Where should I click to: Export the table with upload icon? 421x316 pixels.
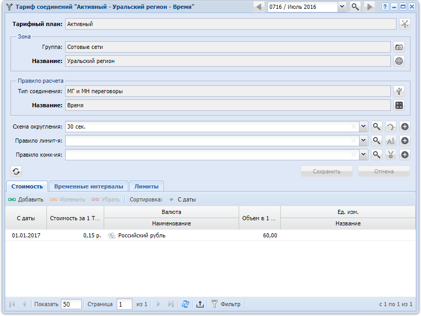(x=200, y=304)
